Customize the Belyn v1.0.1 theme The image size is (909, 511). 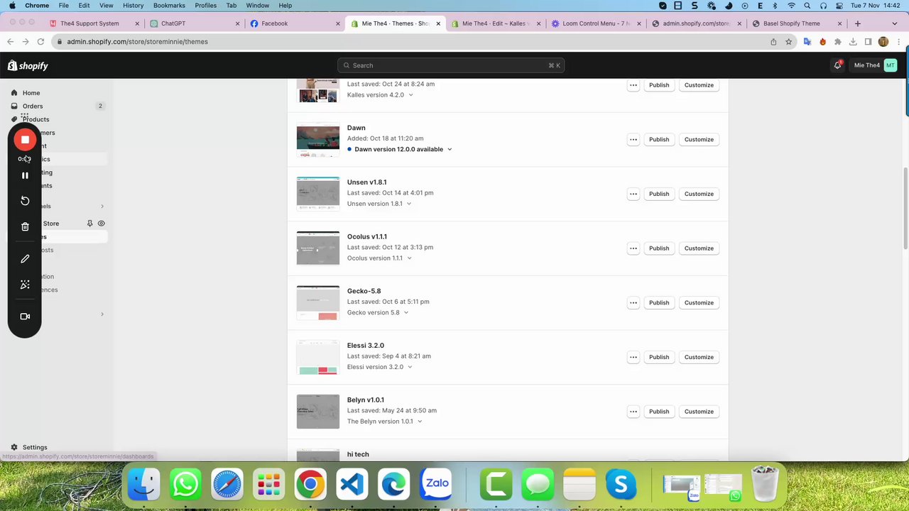699,412
